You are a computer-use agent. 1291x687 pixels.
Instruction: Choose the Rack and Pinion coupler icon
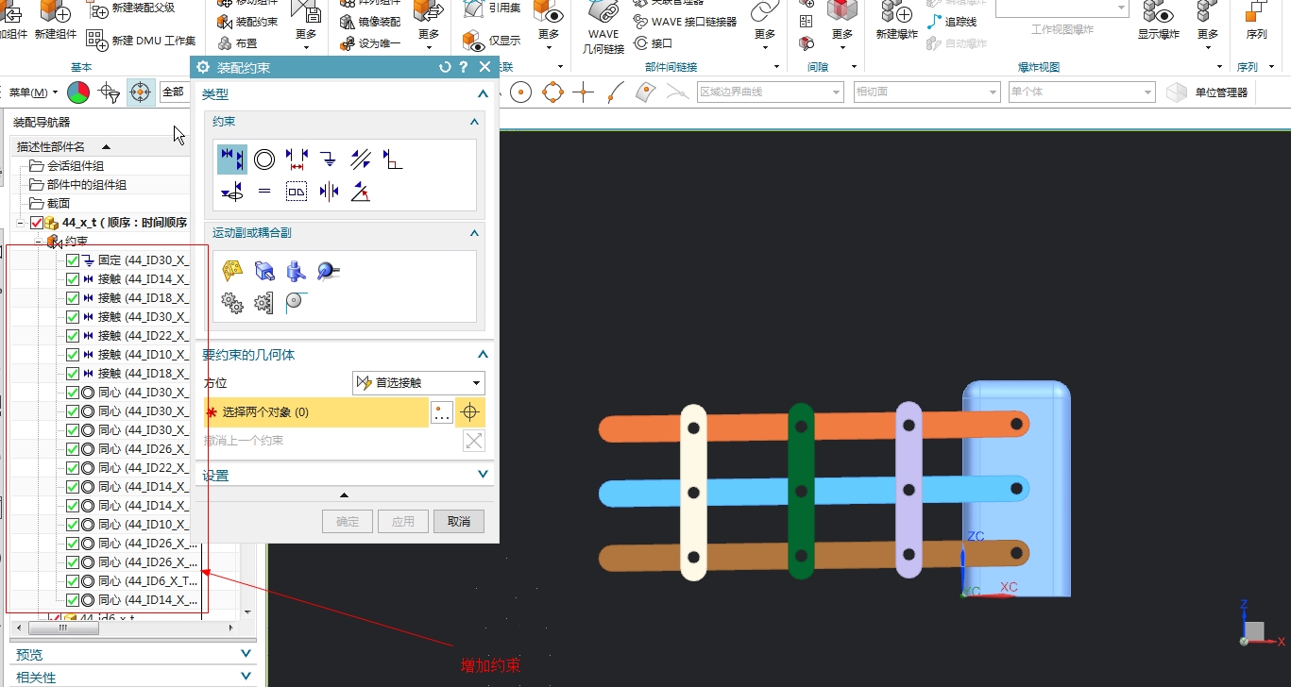click(264, 303)
